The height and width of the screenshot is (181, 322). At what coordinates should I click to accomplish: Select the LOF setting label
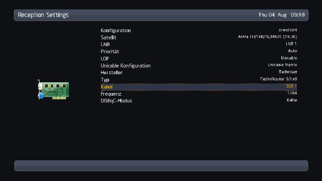[x=105, y=59]
